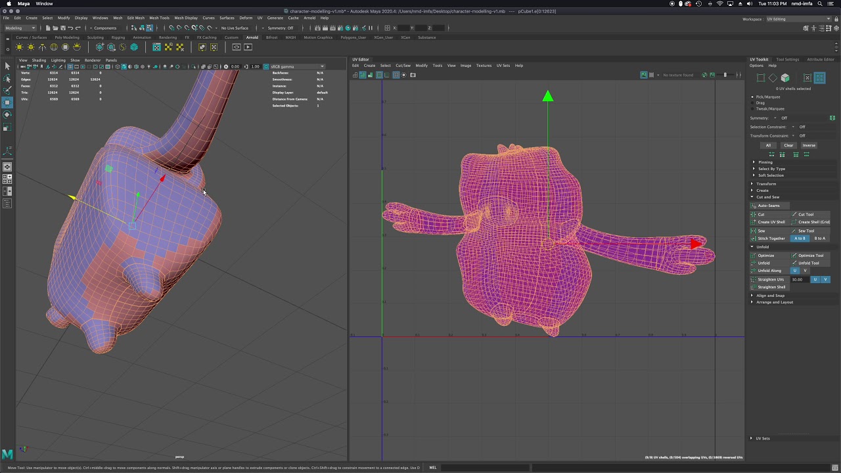Switch to the Tool Settings tab
The image size is (841, 473).
coord(787,60)
